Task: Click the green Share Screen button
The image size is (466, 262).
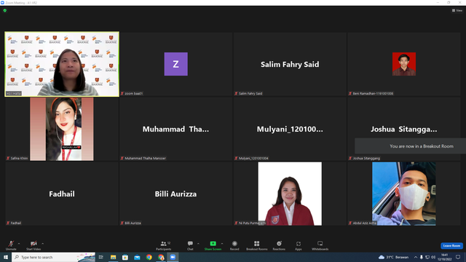Action: 213,245
